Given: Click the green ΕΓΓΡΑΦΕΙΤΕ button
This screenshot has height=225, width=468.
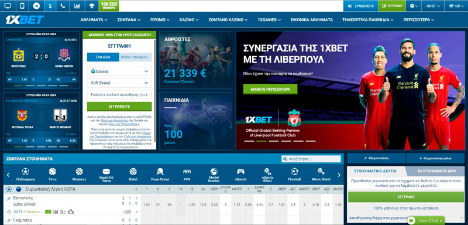Looking at the screenshot, I should click(119, 107).
